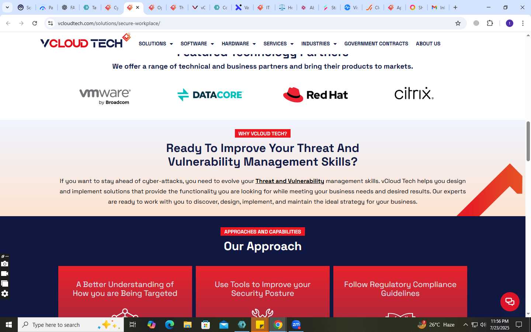Open the Copilot icon on the taskbar
This screenshot has width=531, height=332.
click(x=151, y=325)
